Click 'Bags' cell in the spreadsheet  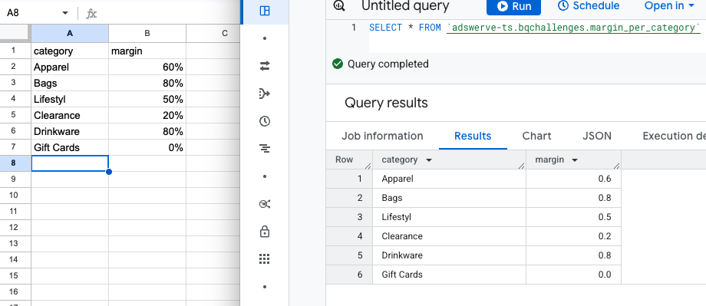[70, 84]
